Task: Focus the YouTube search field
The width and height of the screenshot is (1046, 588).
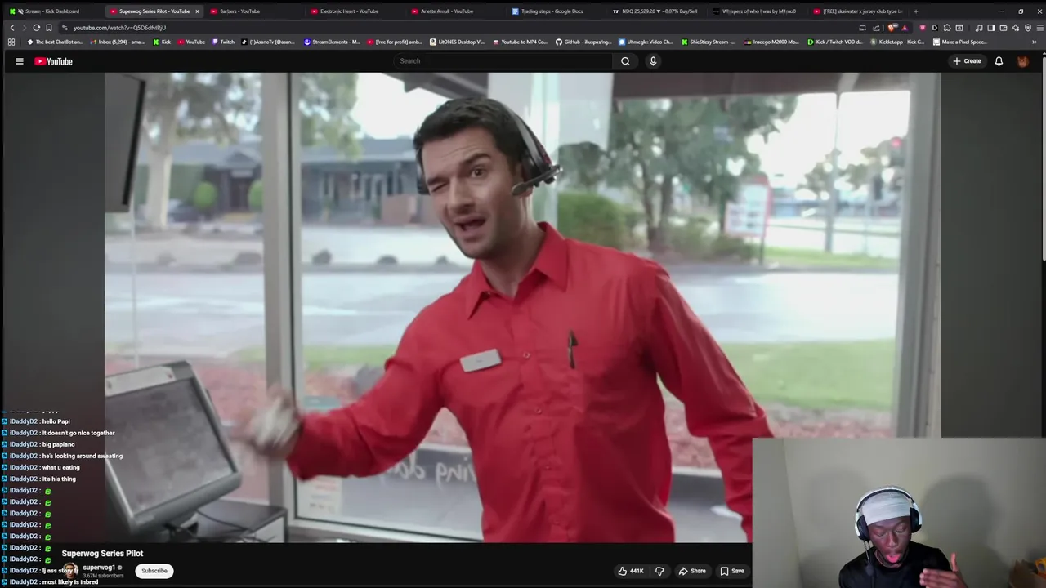Action: 503,61
